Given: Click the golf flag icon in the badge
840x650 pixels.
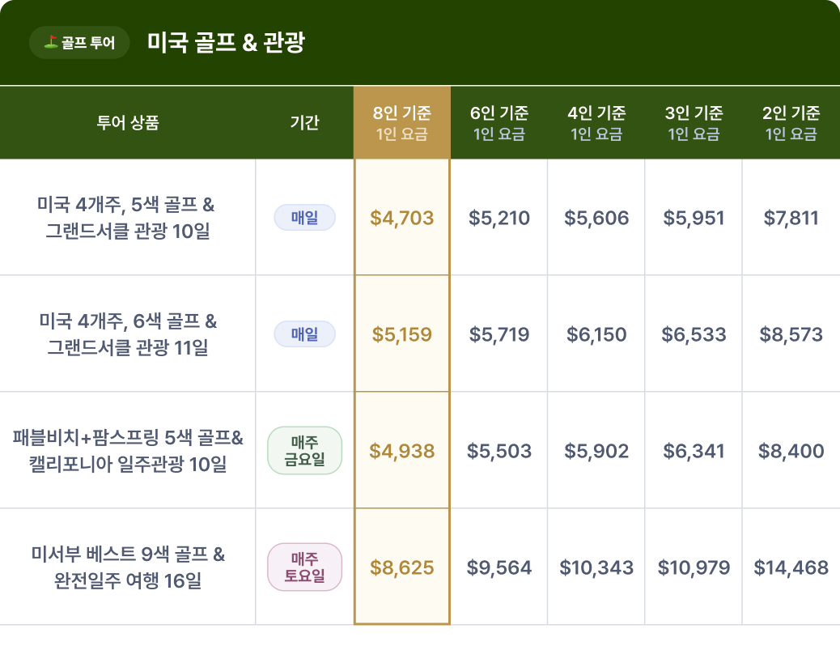Looking at the screenshot, I should pos(51,42).
